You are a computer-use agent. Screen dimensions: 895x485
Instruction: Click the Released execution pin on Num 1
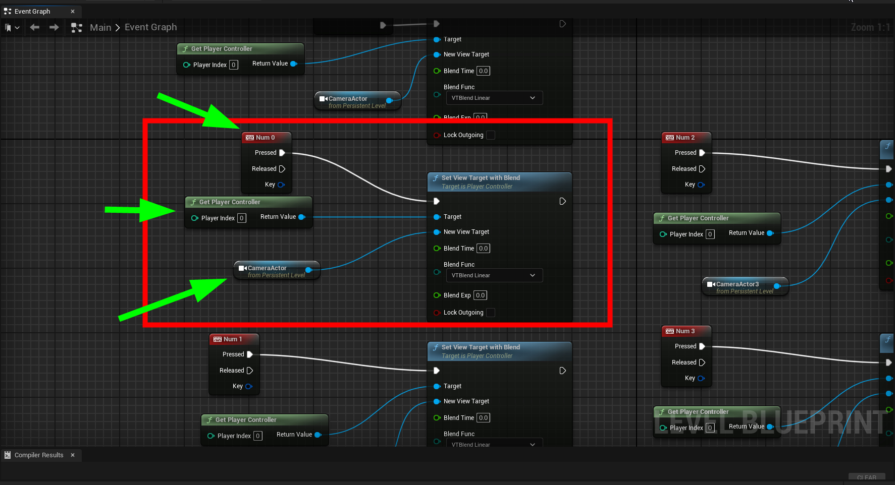click(249, 371)
